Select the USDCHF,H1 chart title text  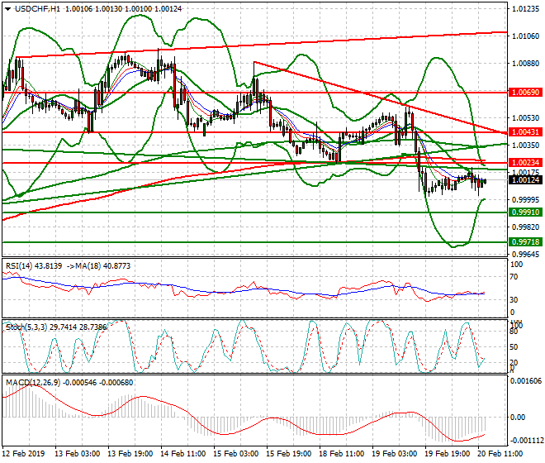click(38, 9)
